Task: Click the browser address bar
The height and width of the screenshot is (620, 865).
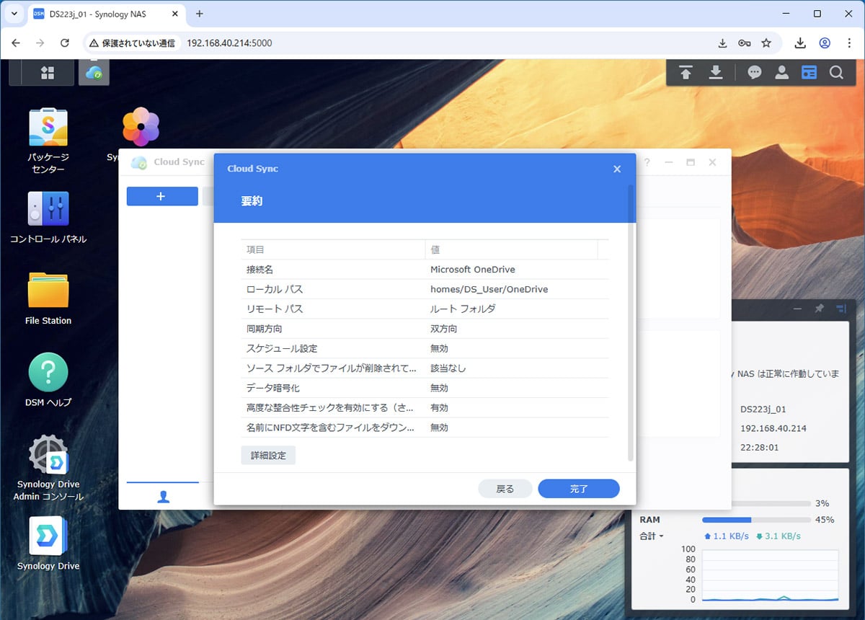Action: (432, 43)
